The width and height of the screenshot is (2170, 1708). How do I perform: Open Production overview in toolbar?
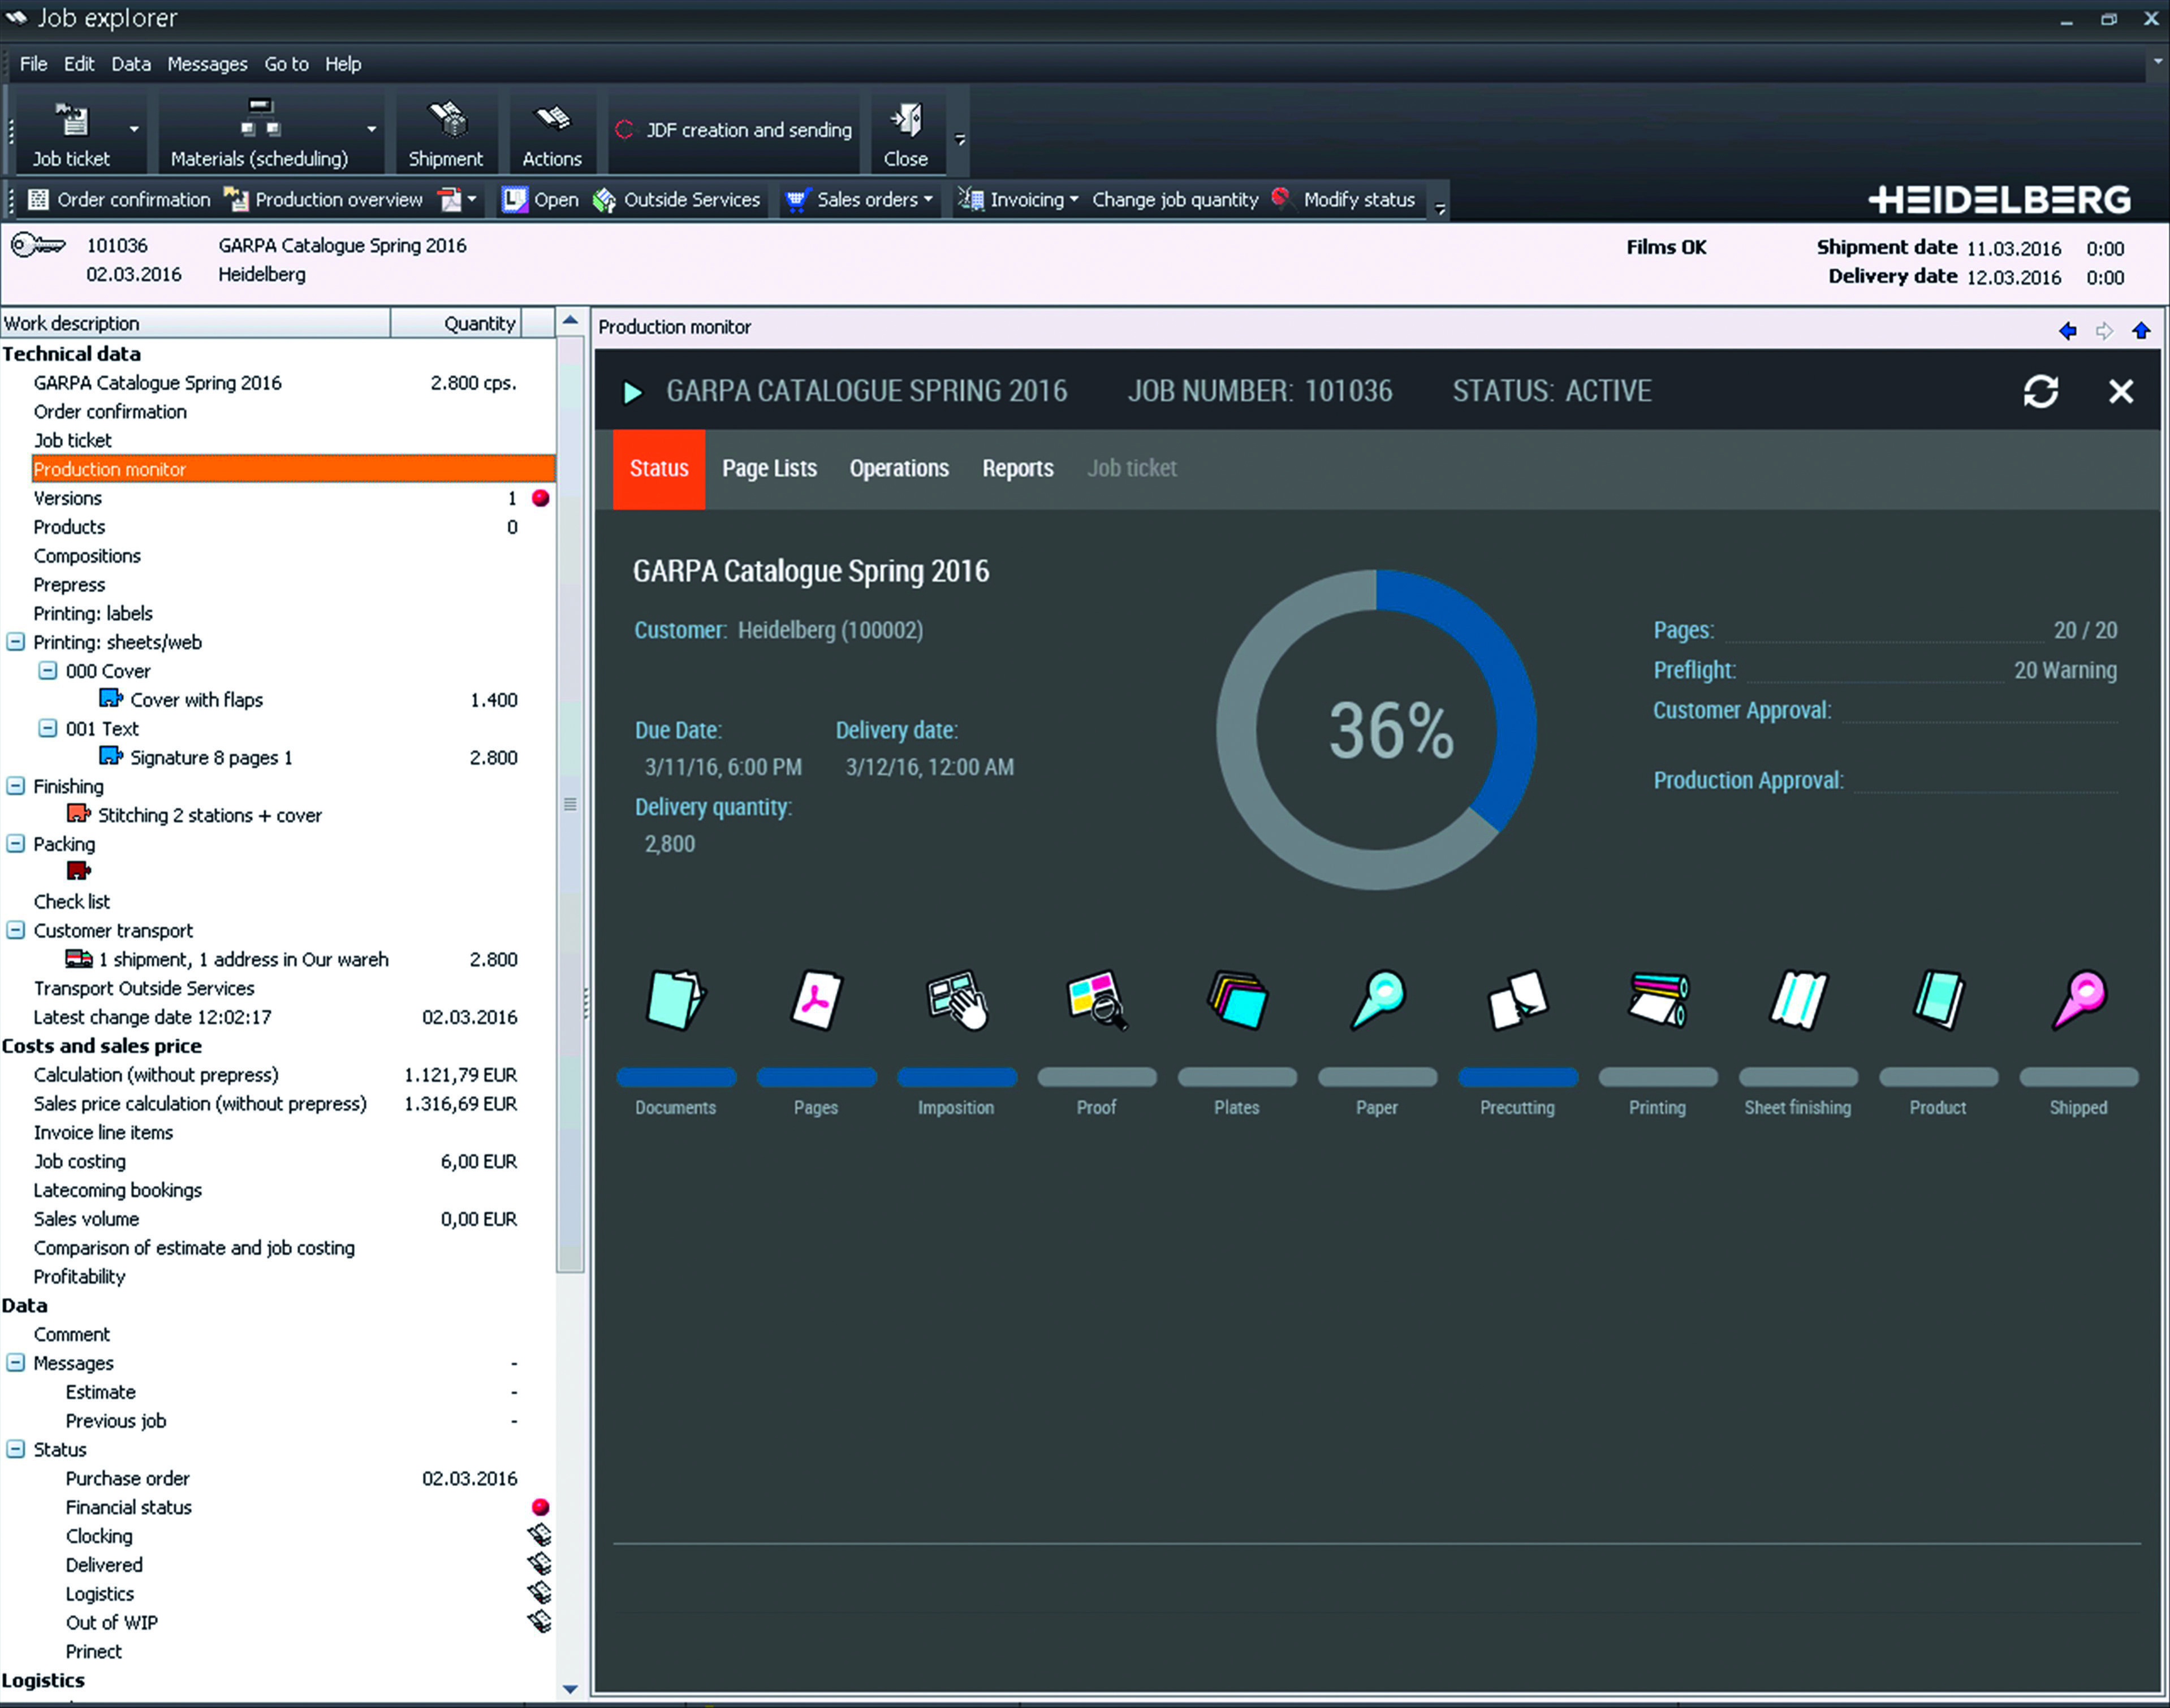(324, 200)
